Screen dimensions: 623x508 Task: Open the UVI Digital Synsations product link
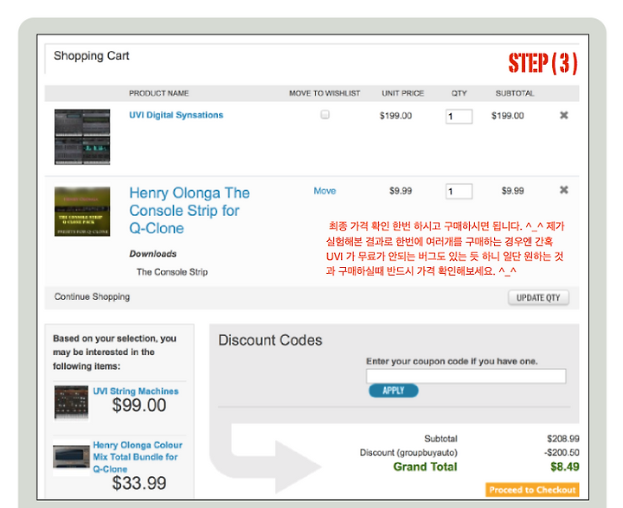[176, 115]
